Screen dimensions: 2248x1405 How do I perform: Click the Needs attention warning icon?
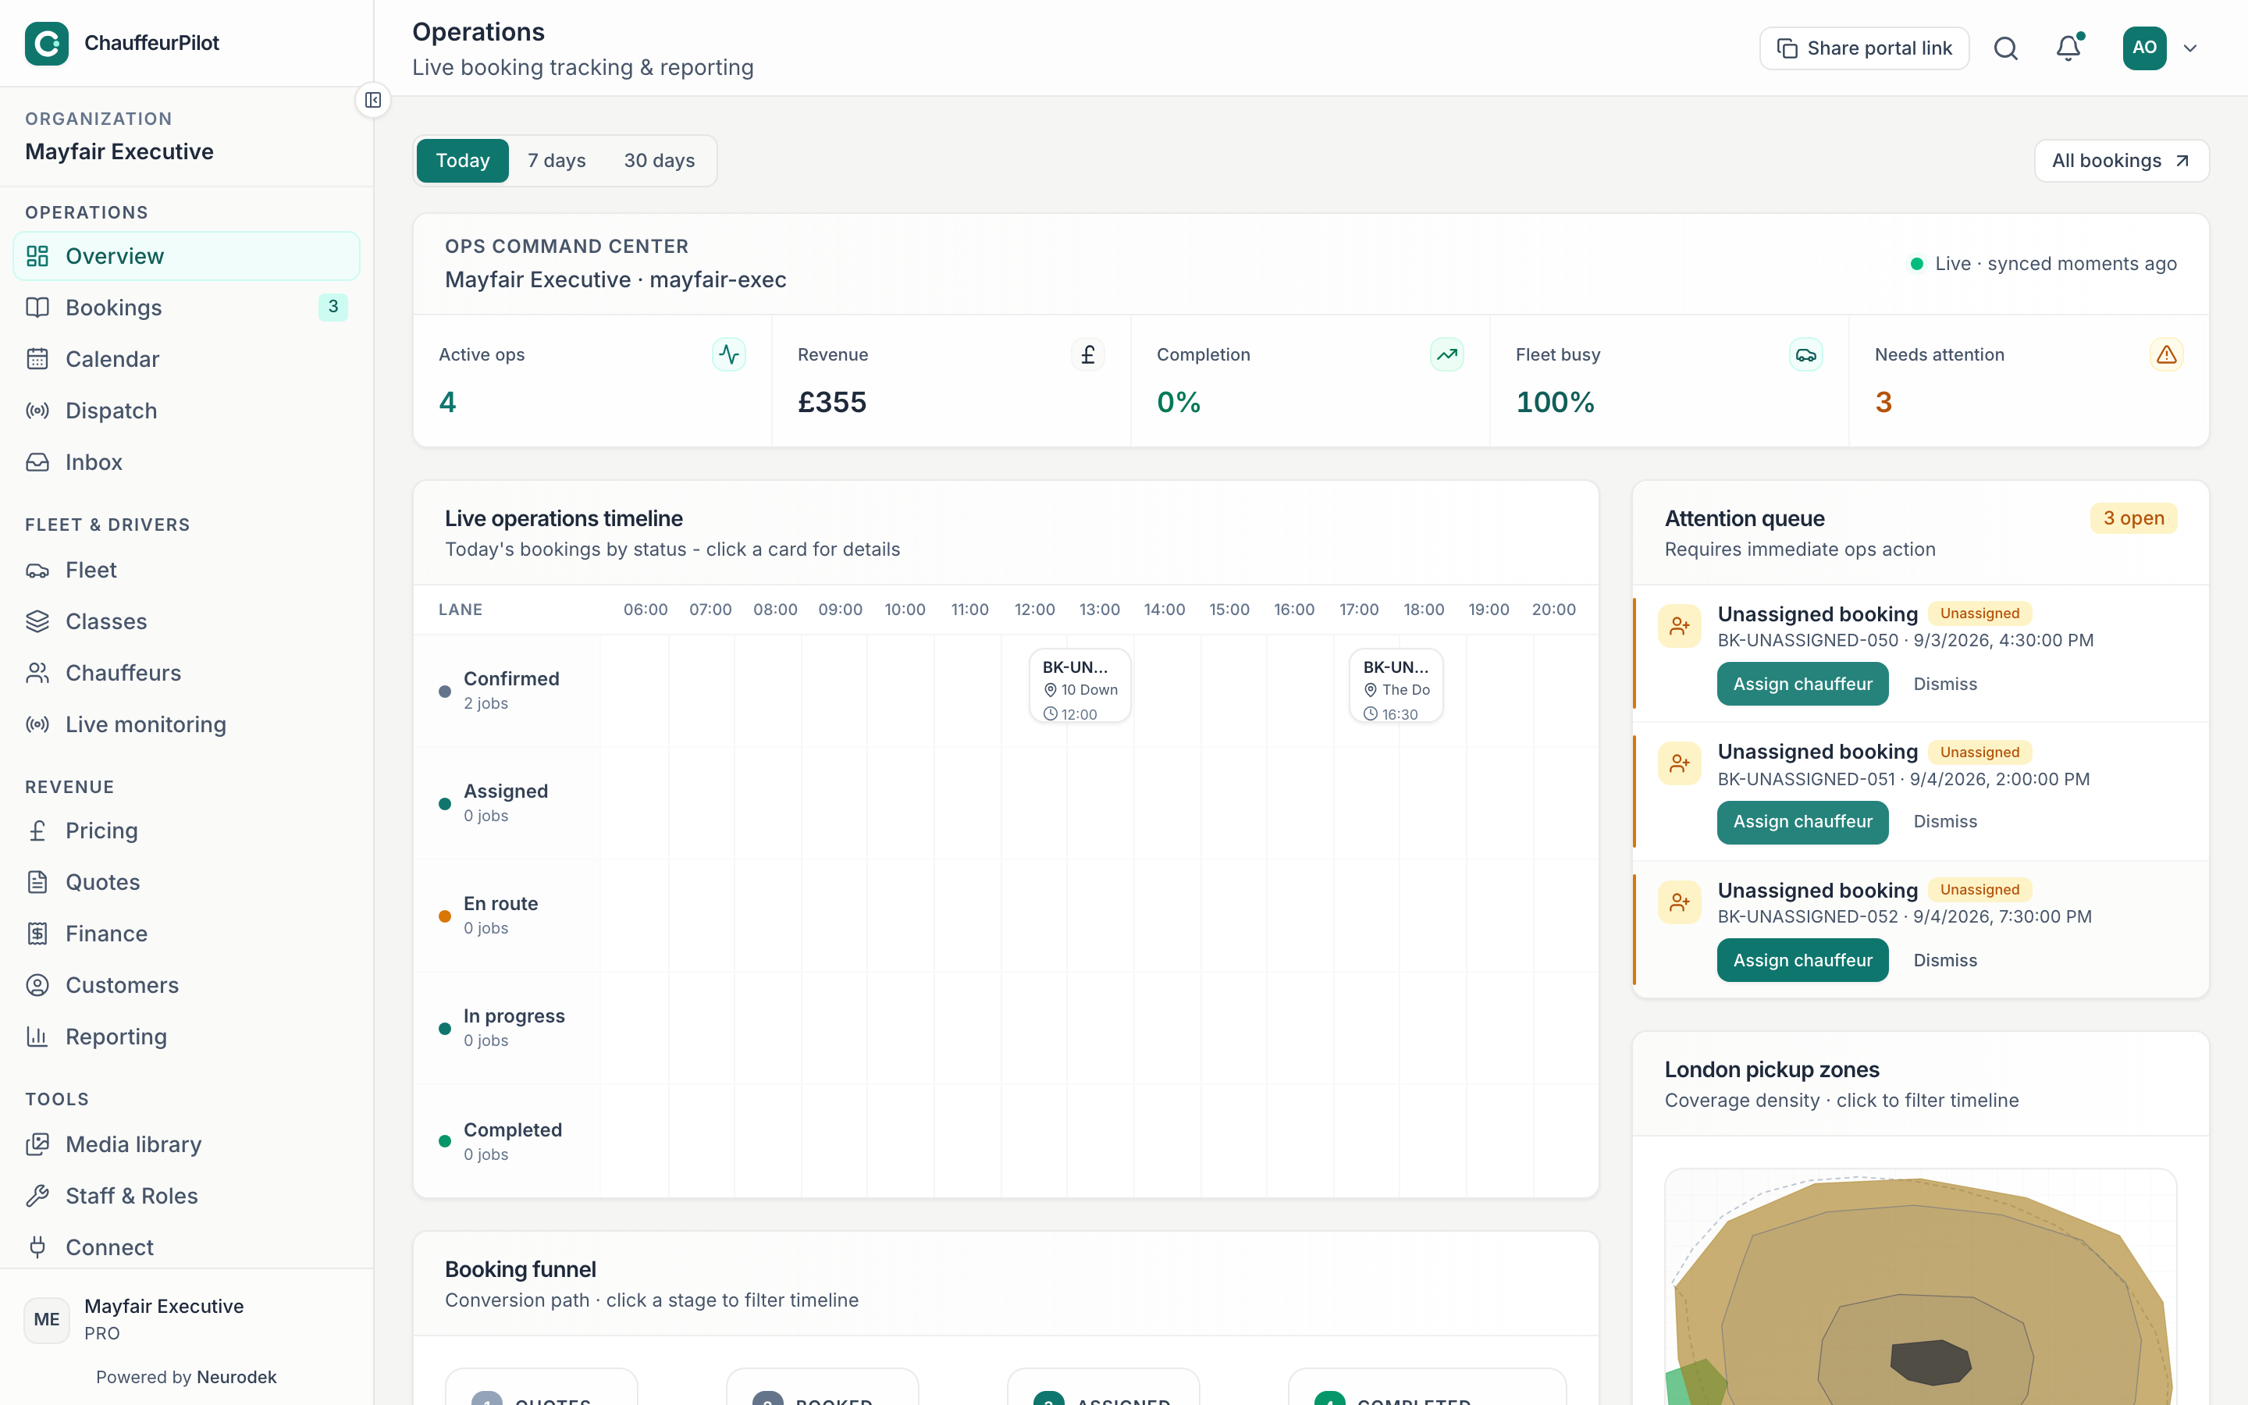click(2166, 355)
